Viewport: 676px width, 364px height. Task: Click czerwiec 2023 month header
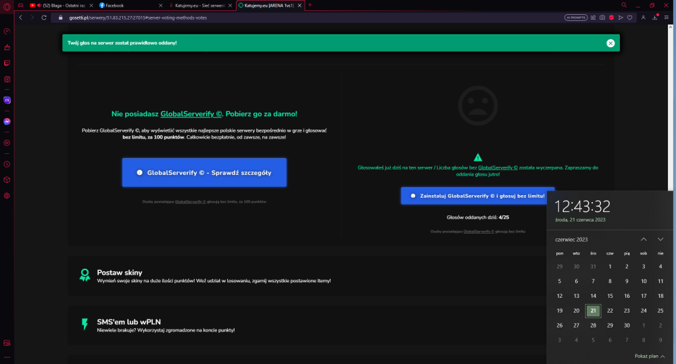pos(571,240)
